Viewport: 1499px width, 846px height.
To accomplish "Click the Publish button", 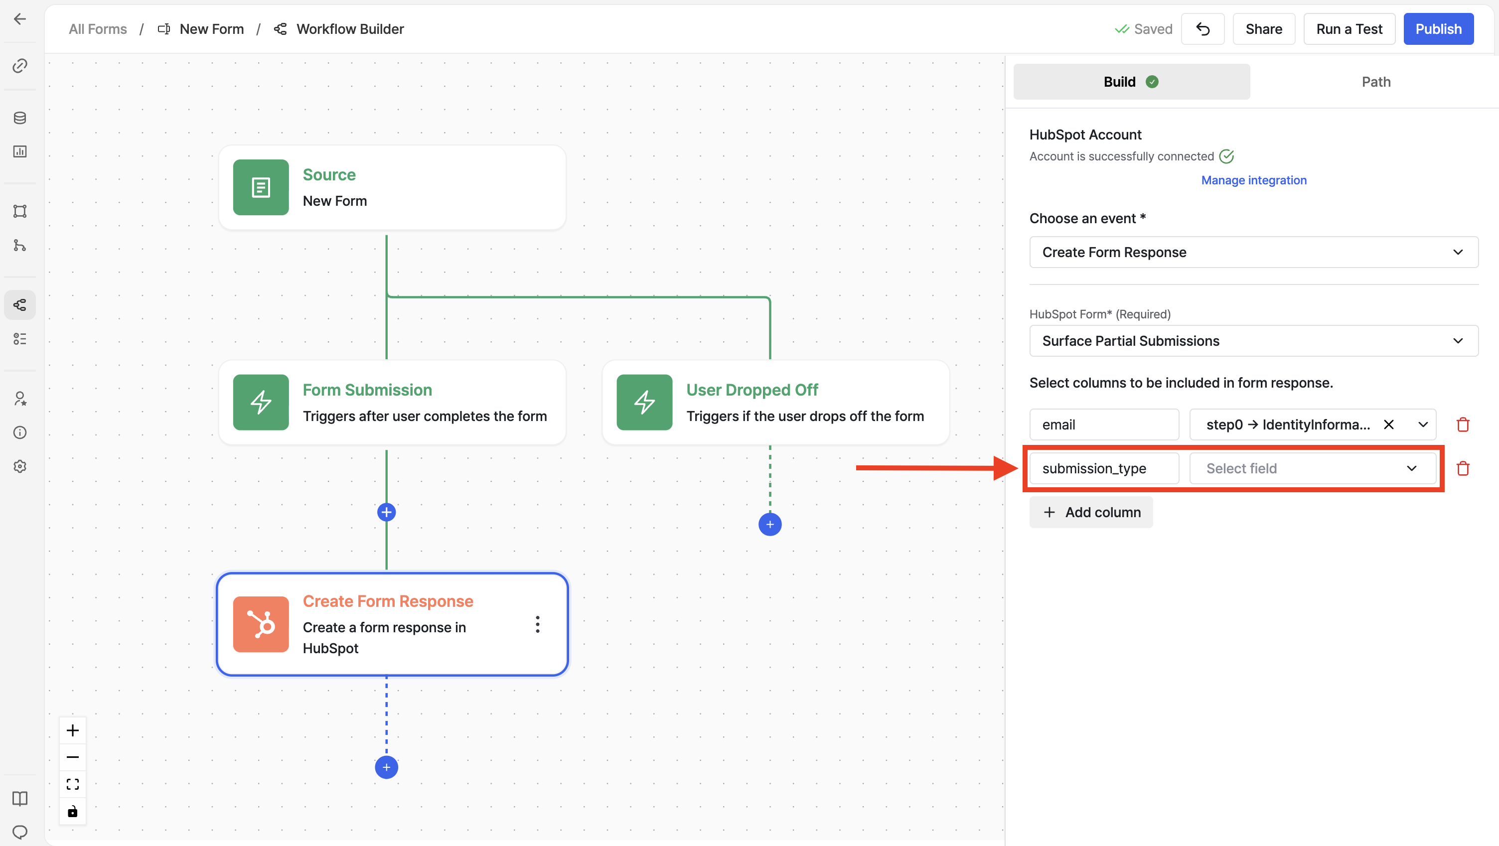I will (1438, 29).
